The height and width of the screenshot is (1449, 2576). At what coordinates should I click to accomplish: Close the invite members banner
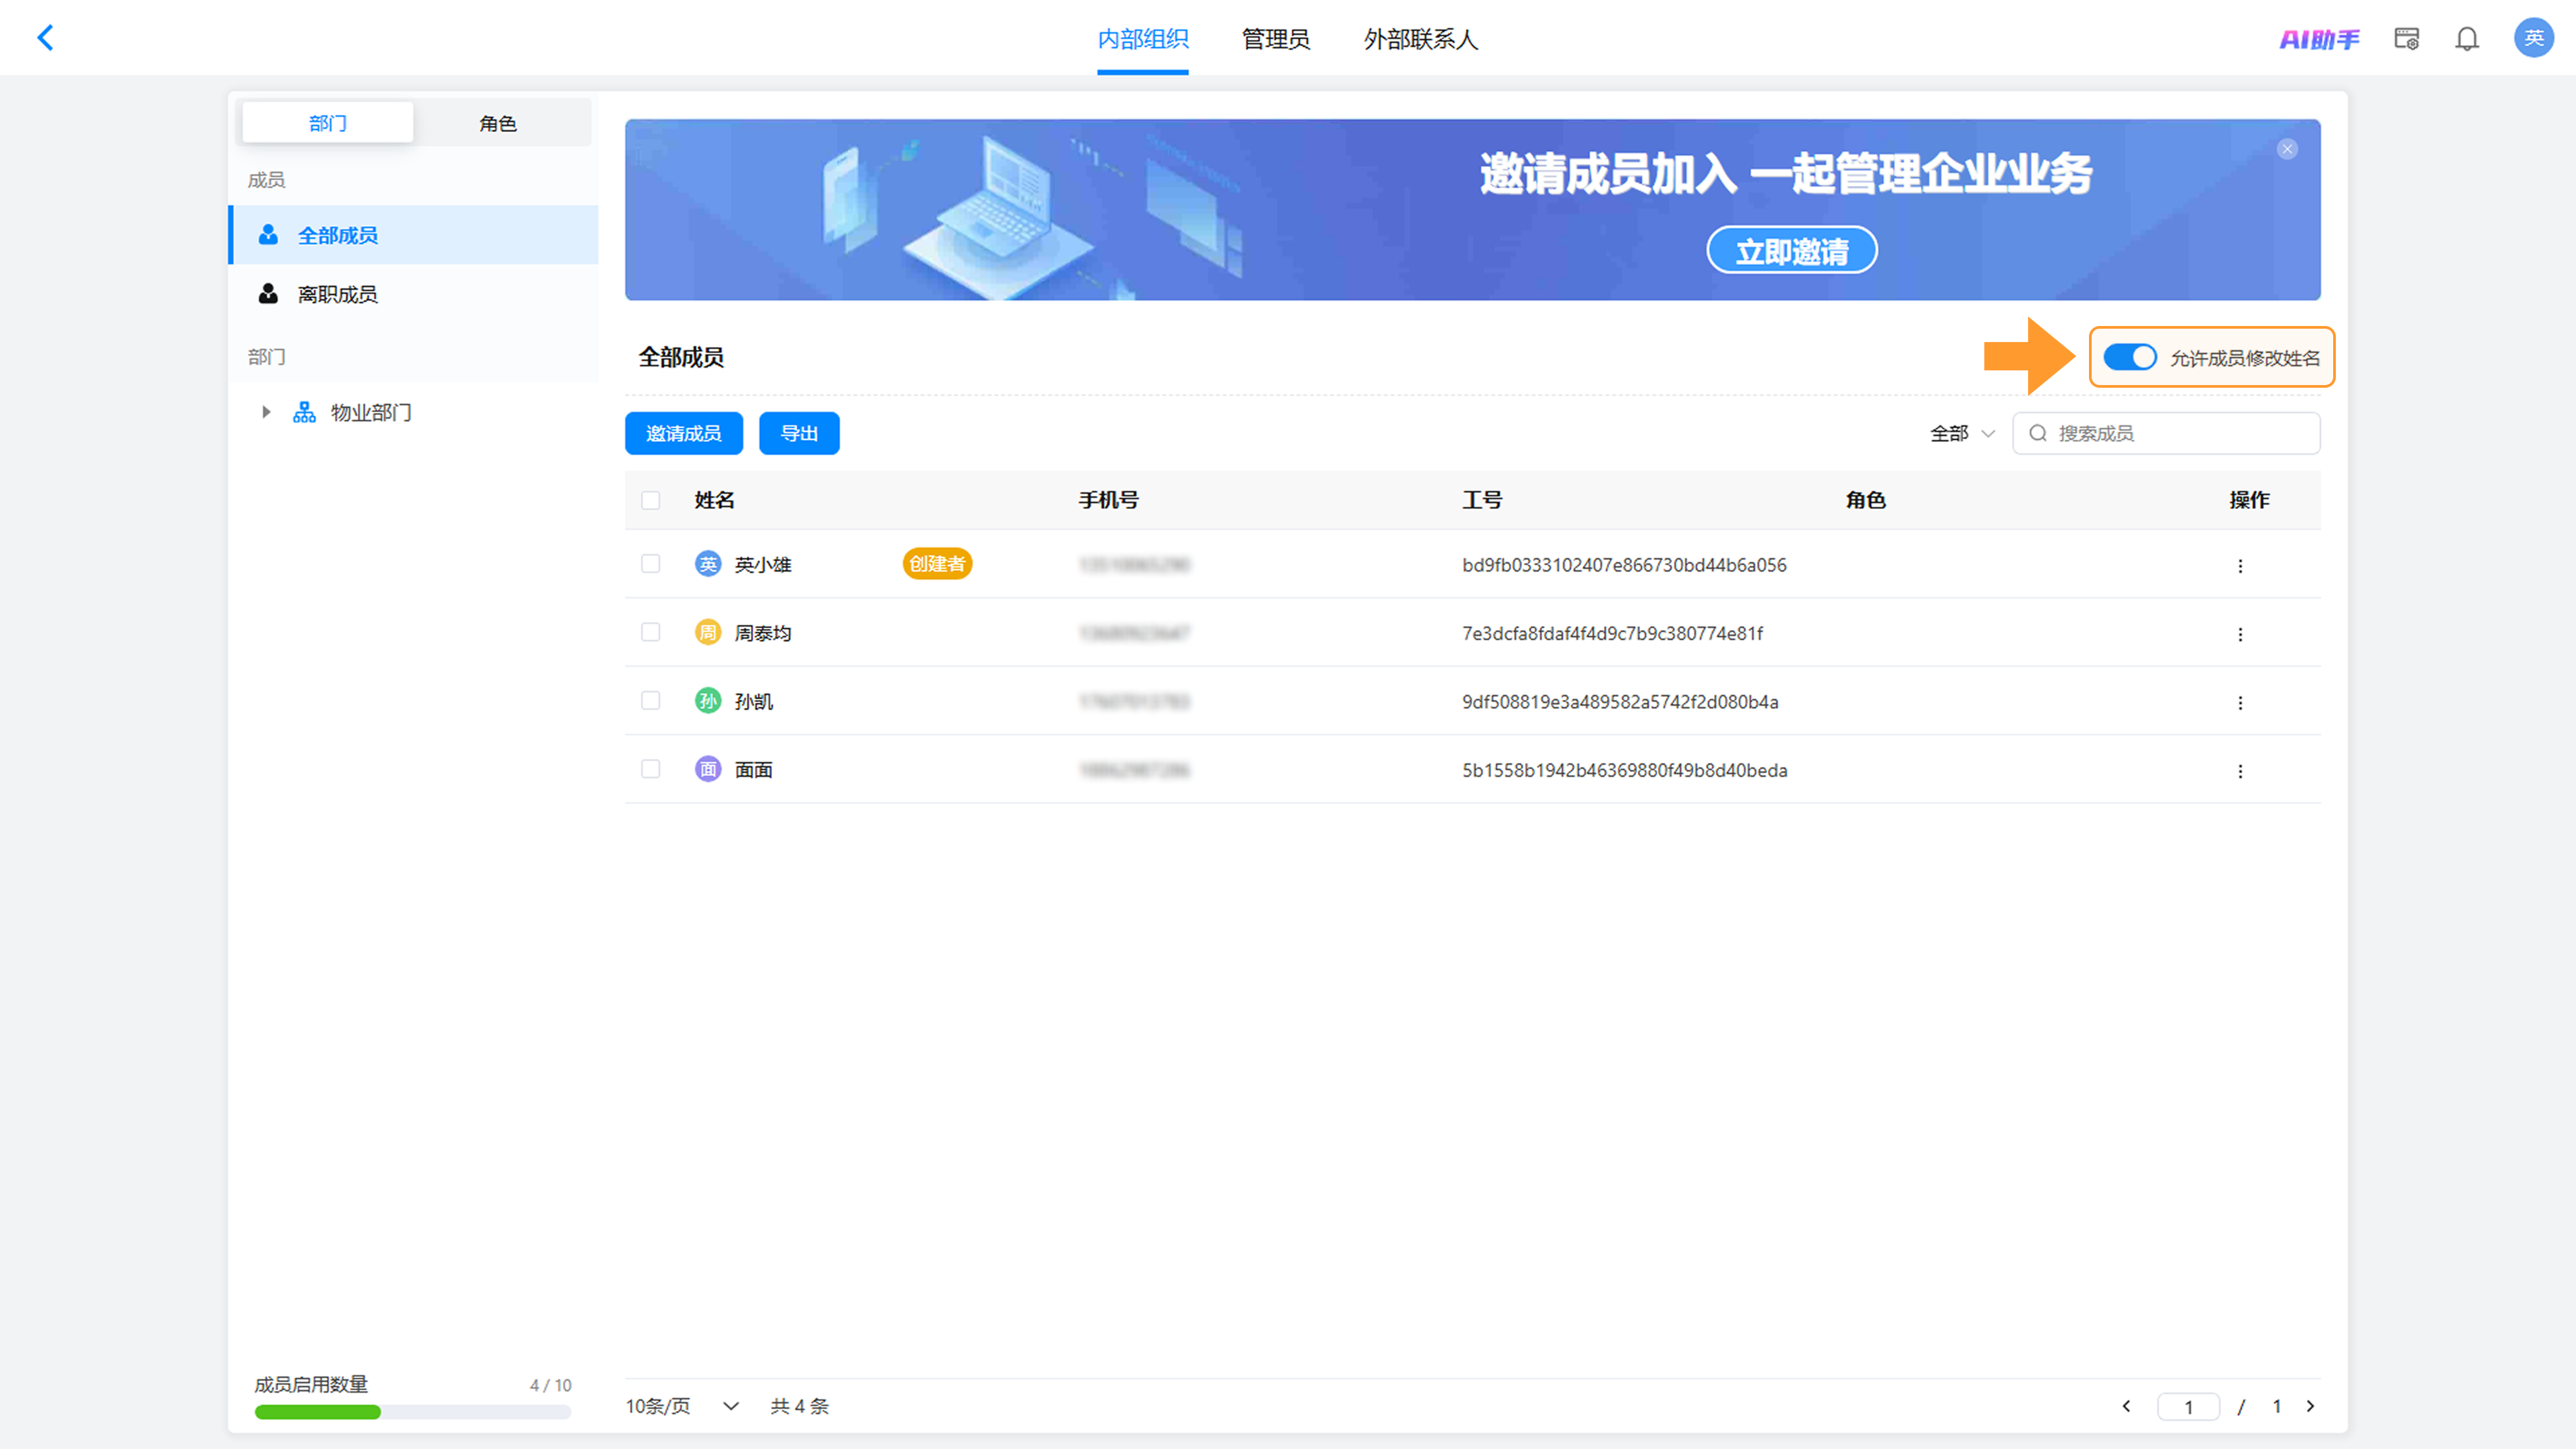2287,149
